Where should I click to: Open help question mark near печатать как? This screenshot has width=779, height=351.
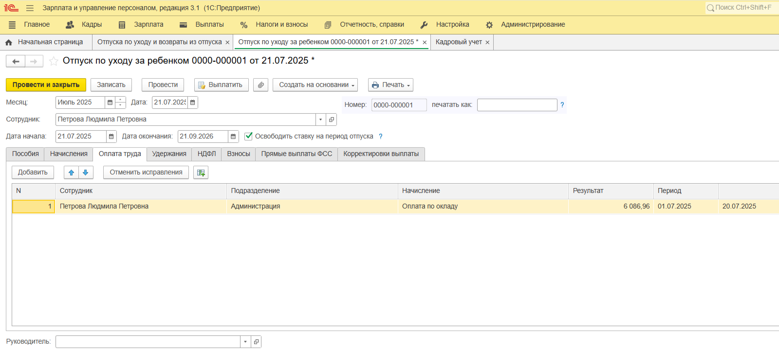click(562, 105)
